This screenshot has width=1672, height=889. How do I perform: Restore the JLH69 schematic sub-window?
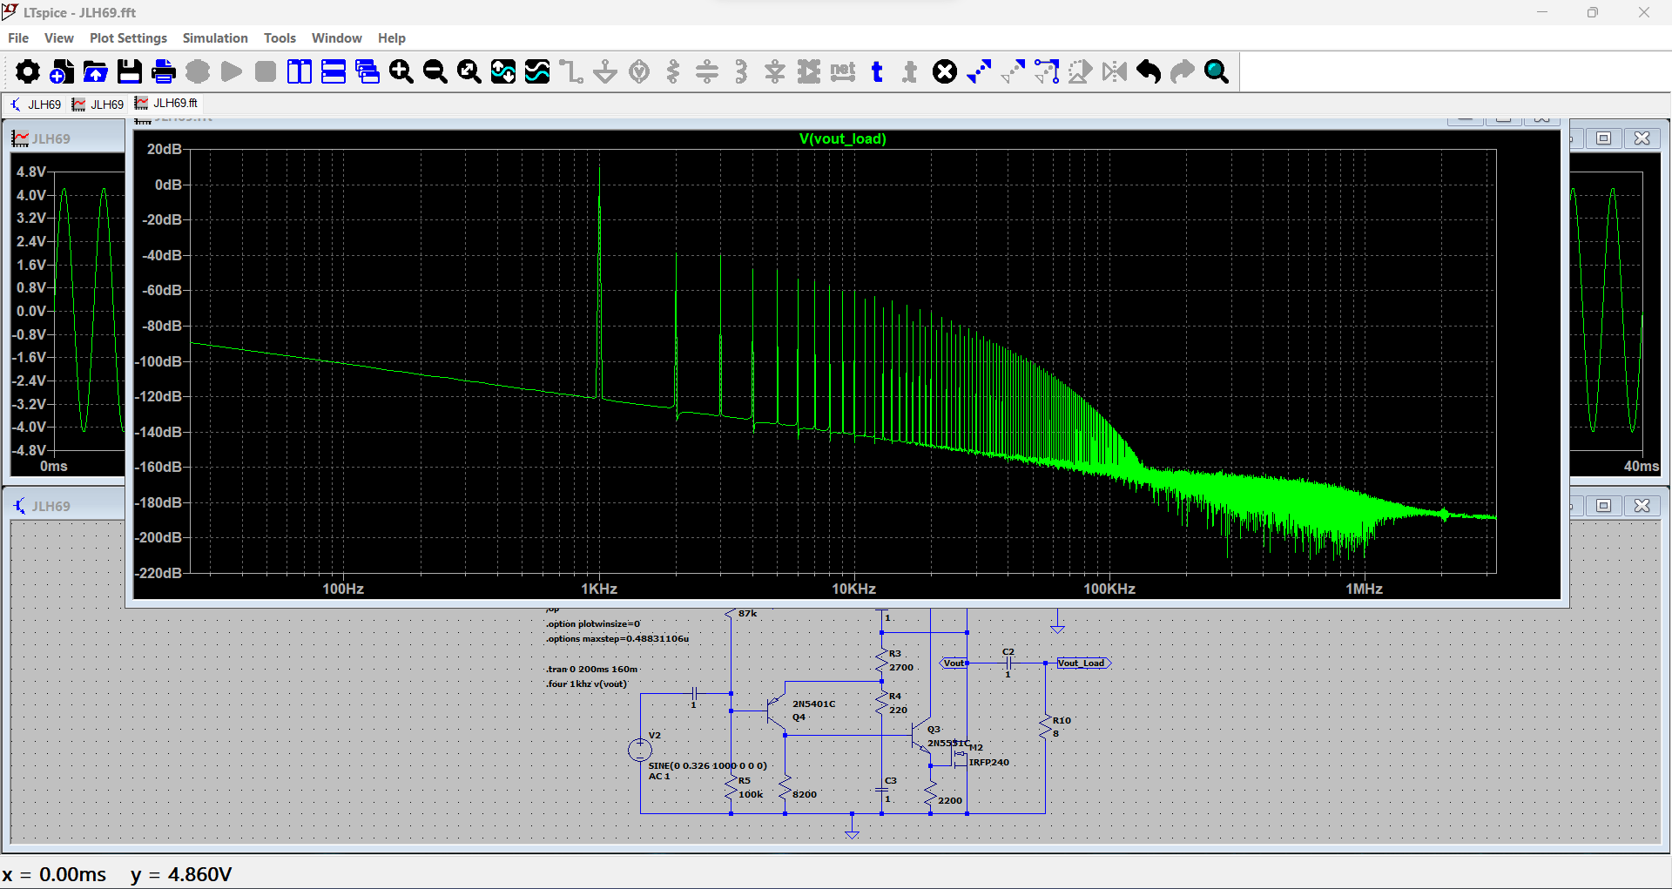click(1604, 506)
